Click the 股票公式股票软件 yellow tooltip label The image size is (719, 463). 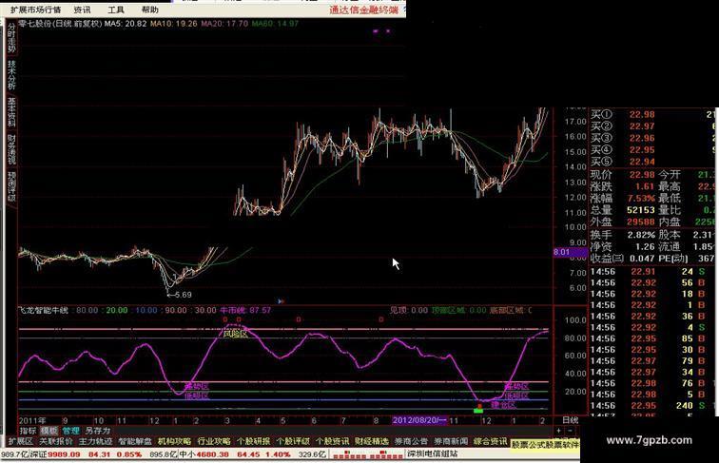tap(545, 445)
